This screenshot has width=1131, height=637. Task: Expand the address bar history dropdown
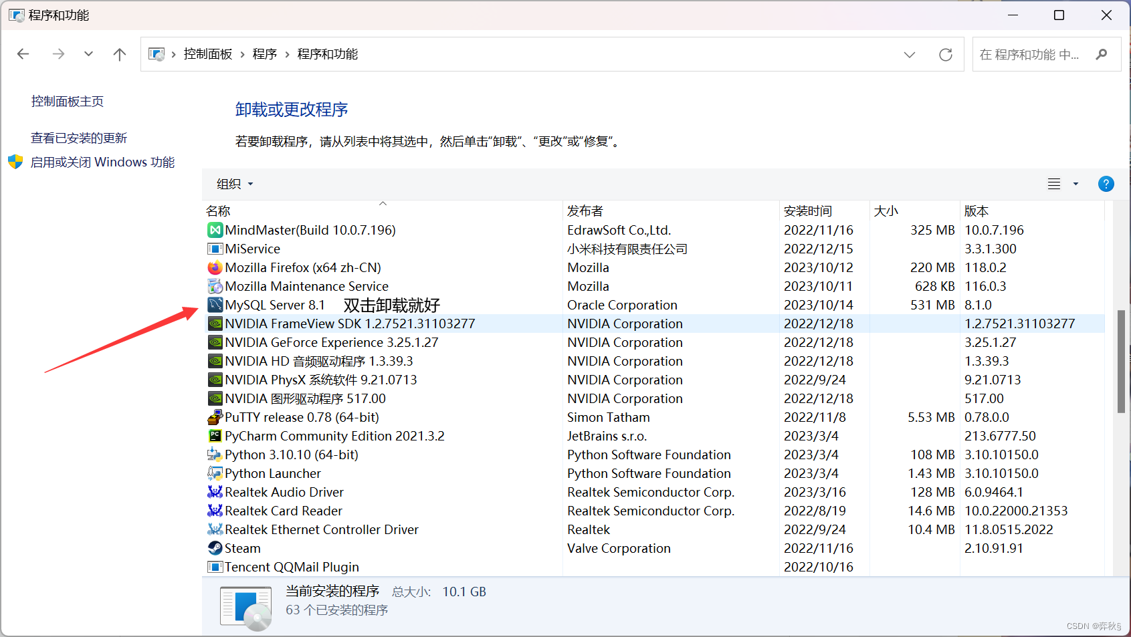[910, 55]
